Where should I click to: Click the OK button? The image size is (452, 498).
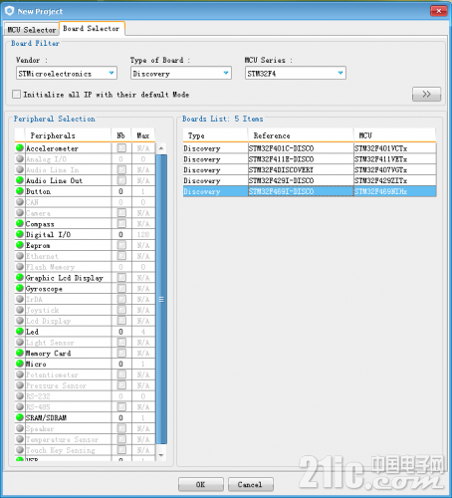(x=201, y=484)
